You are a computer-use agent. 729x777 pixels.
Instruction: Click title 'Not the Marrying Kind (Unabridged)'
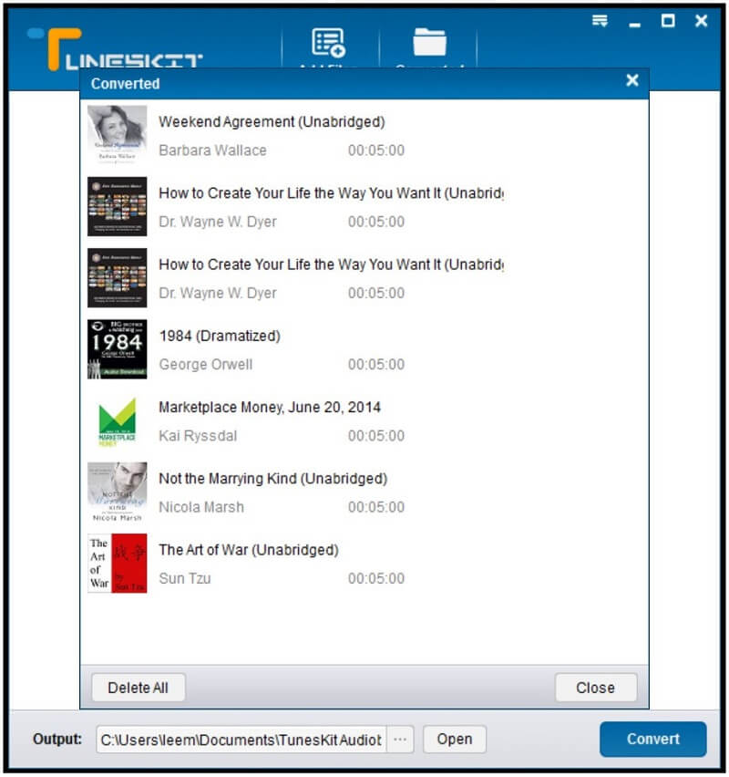pos(273,479)
